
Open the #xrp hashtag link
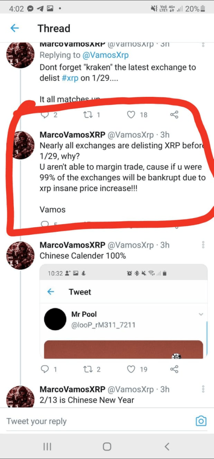69,79
